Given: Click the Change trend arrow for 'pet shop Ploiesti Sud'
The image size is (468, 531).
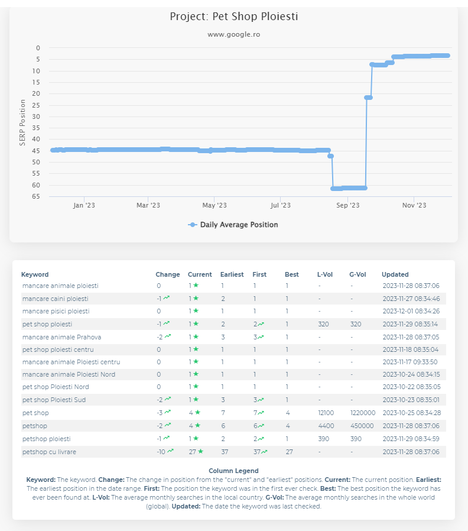Looking at the screenshot, I should point(167,400).
